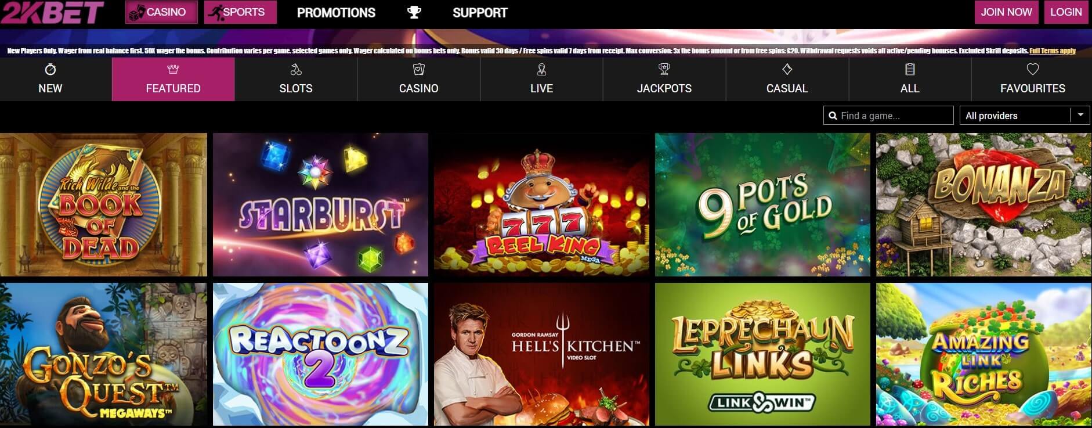Click the arrow on the providers dropdown
The width and height of the screenshot is (1092, 428).
click(1080, 115)
